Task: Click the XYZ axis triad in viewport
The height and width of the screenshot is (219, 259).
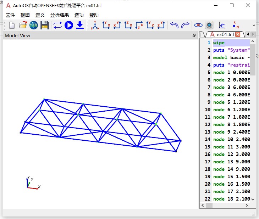Action: 33,183
